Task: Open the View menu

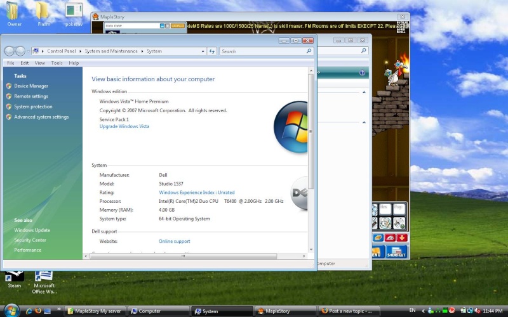Action: [x=40, y=63]
